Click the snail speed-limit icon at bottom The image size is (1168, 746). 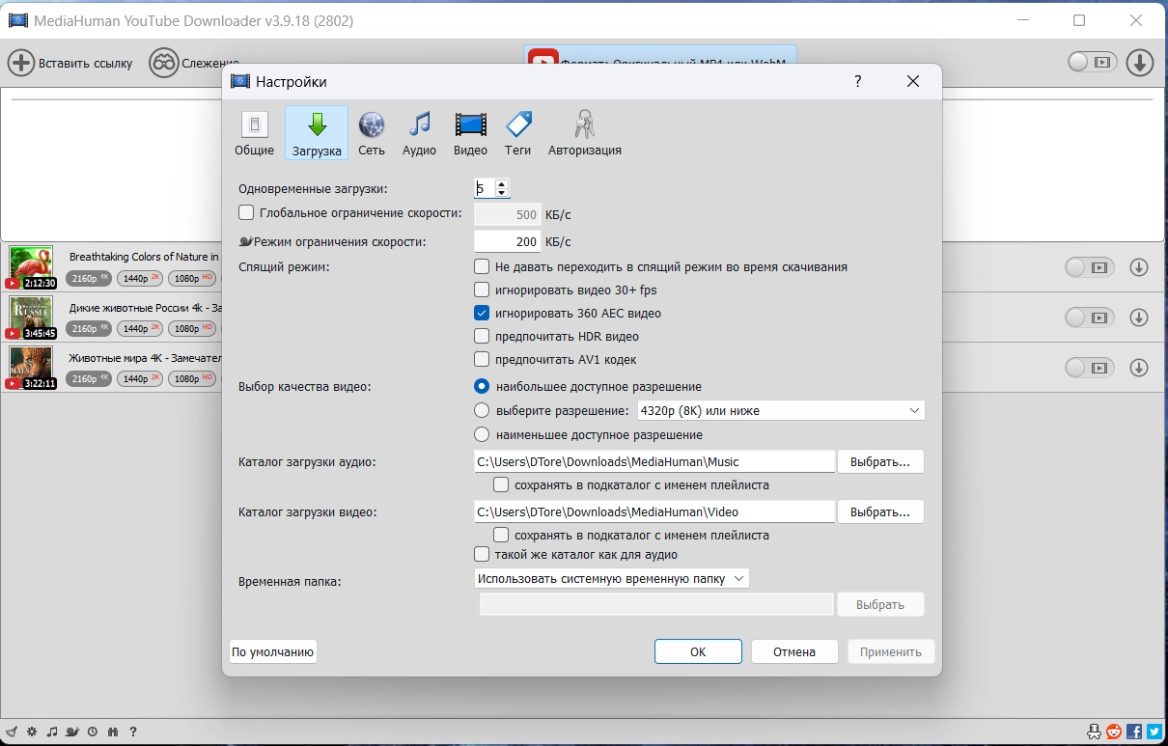tap(71, 732)
